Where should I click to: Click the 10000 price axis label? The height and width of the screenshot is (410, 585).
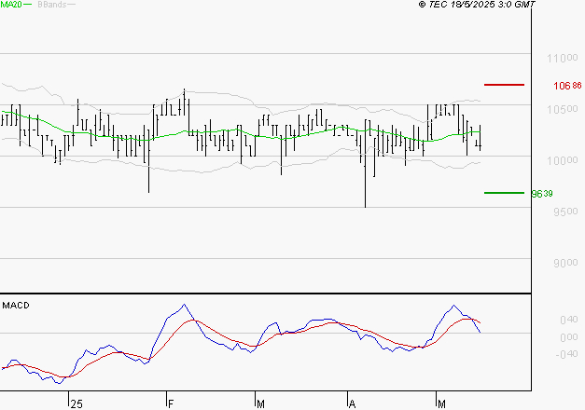coord(554,160)
